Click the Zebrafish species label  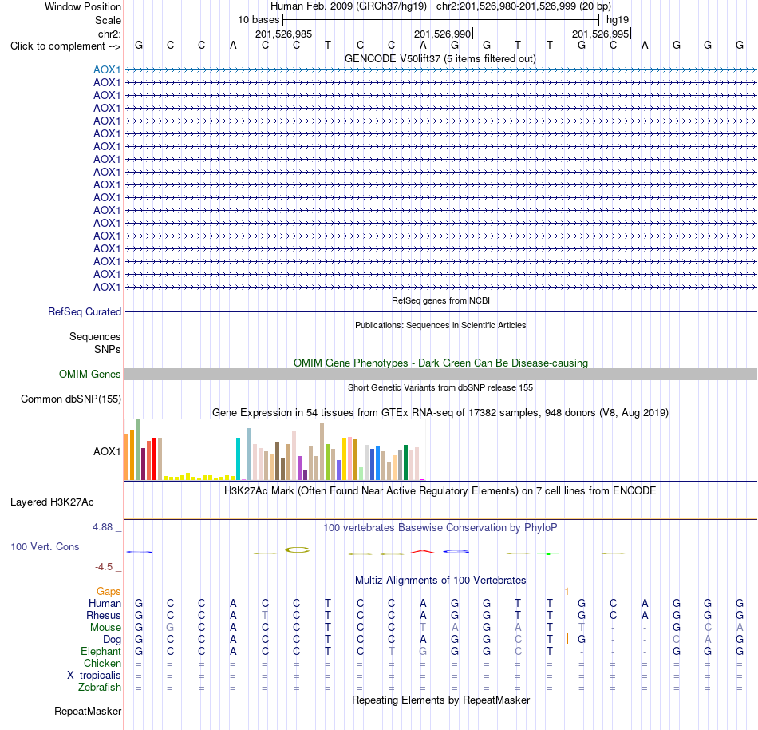(100, 688)
